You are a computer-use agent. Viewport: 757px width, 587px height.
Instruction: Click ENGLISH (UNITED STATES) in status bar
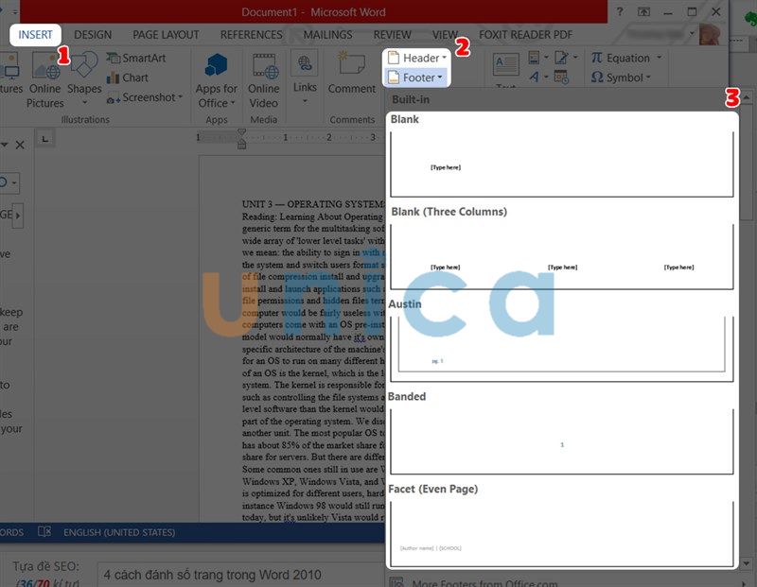[118, 532]
